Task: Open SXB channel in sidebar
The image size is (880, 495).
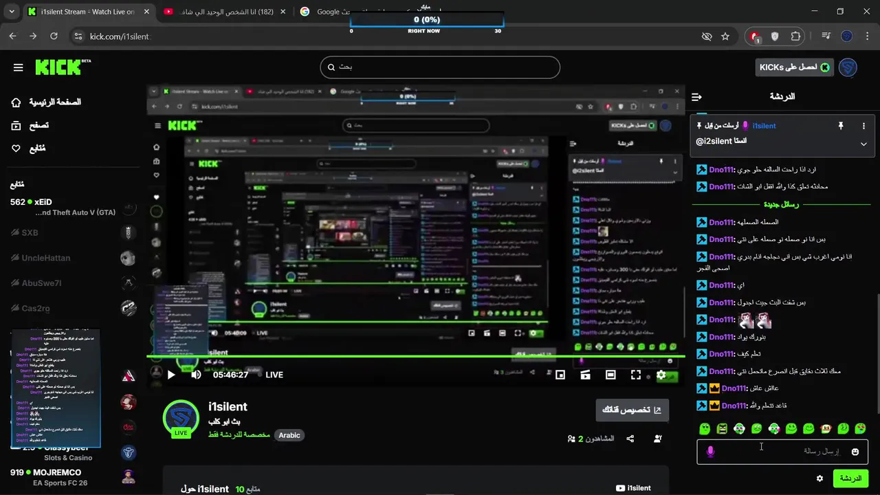Action: [74, 232]
